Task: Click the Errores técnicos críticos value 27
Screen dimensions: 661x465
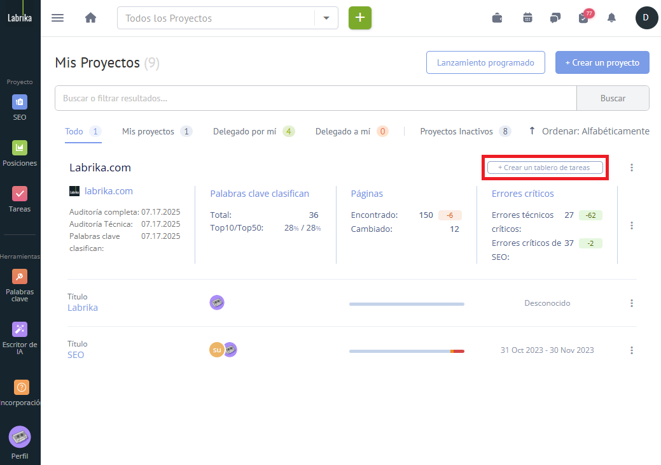Action: (x=569, y=215)
